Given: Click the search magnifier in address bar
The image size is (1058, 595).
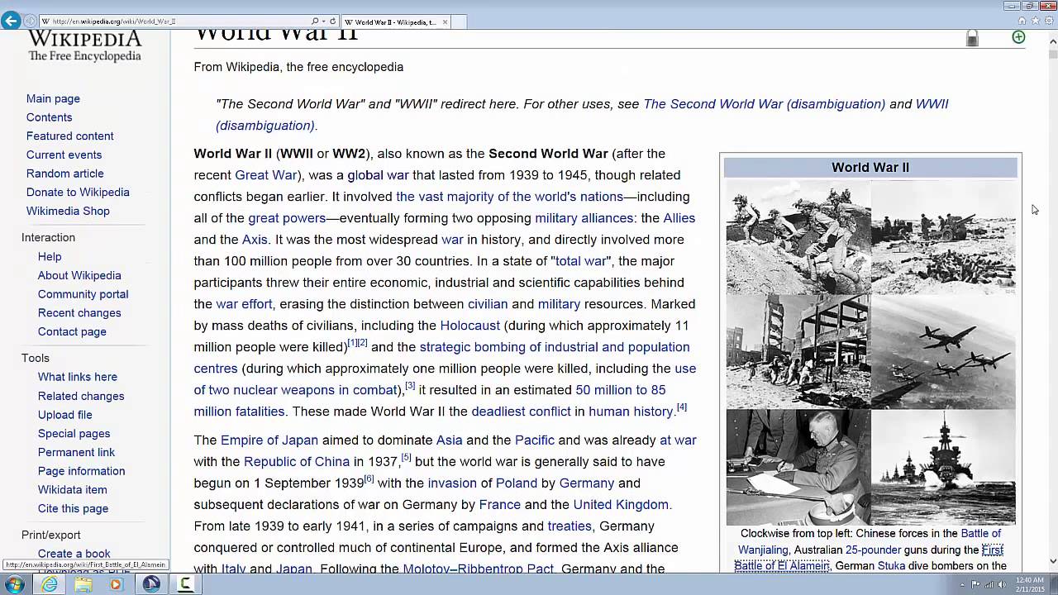Looking at the screenshot, I should (315, 21).
